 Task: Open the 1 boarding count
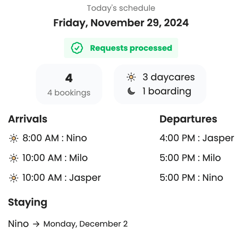click(167, 92)
